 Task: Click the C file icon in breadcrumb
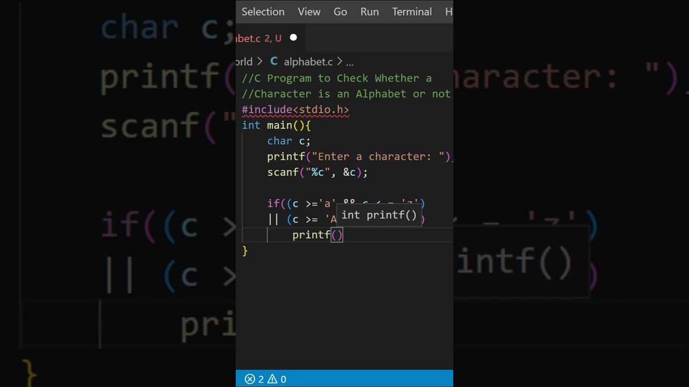[274, 61]
